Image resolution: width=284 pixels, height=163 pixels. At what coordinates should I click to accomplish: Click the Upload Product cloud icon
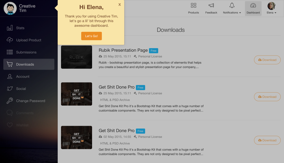click(10, 40)
